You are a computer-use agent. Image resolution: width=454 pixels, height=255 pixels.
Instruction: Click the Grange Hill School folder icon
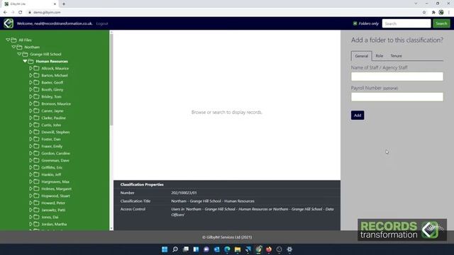tap(26, 54)
